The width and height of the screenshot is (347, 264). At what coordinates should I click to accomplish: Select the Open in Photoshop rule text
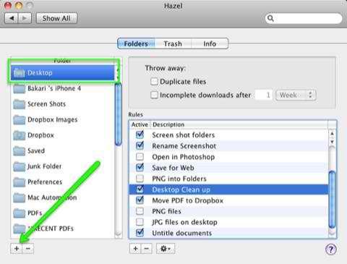coord(184,157)
